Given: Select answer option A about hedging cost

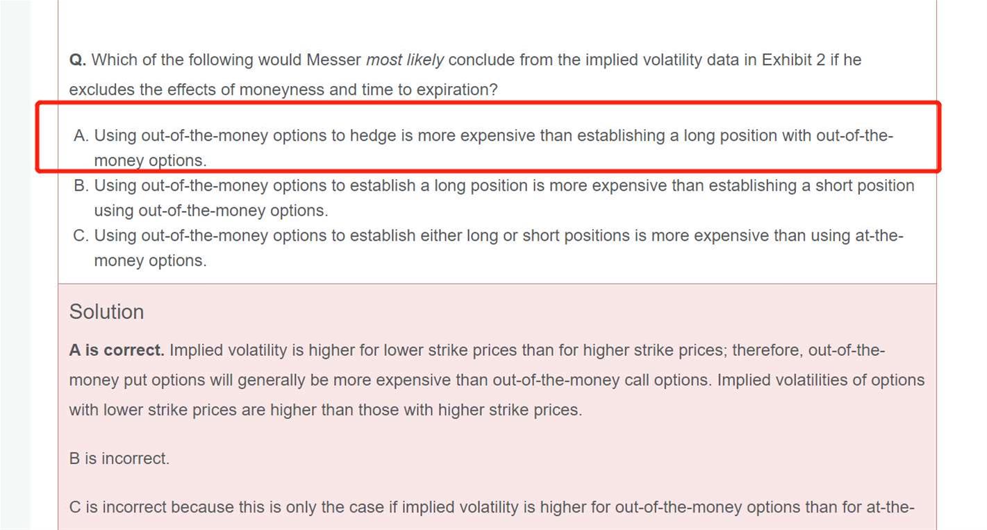Looking at the screenshot, I should 493,136.
